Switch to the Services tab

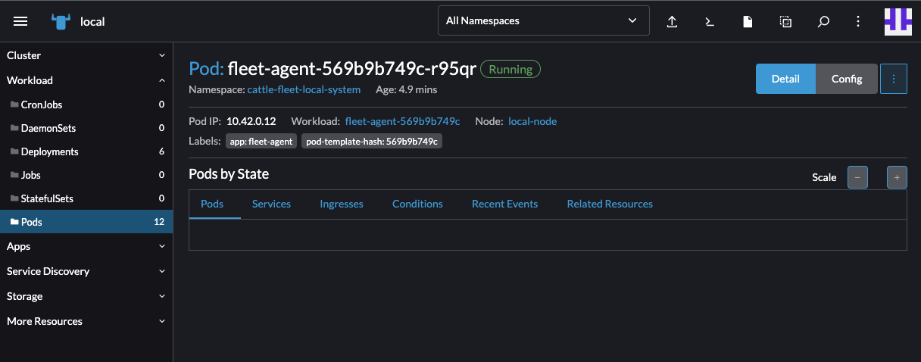pos(271,204)
